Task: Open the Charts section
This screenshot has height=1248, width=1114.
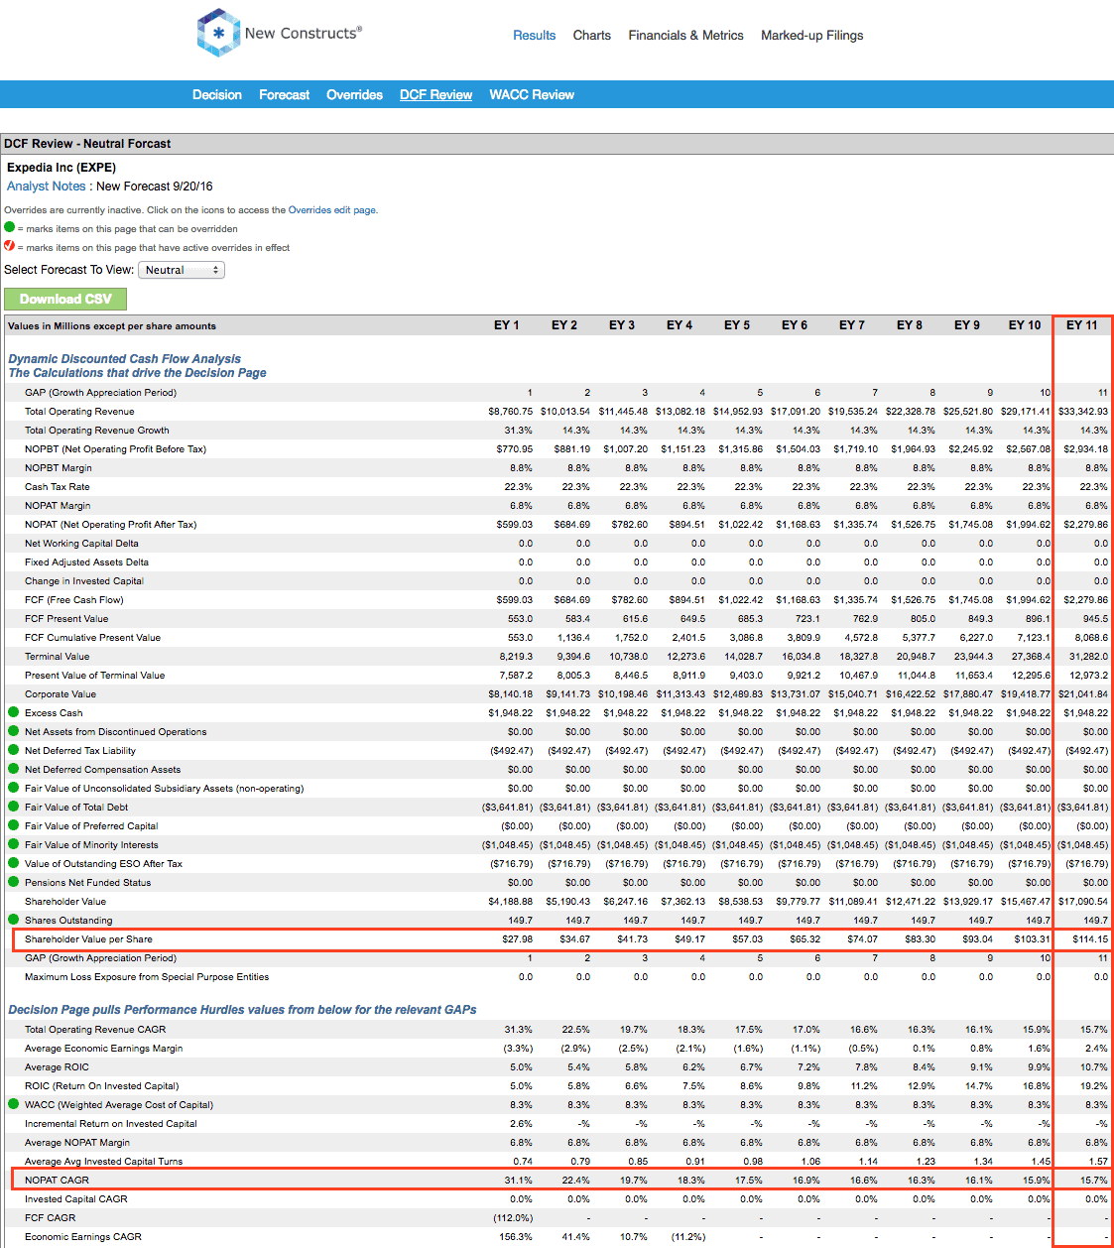Action: pyautogui.click(x=592, y=35)
